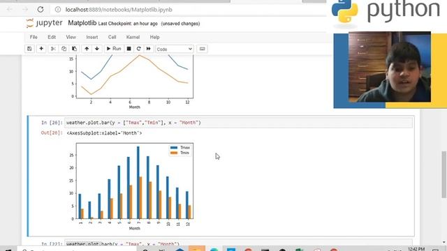Click the site information icon
447x251 pixels.
[x=58, y=9]
